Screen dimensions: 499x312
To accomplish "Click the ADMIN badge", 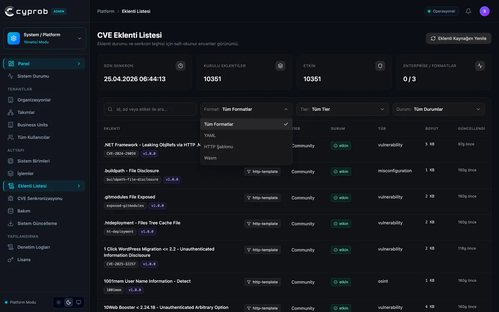I will pos(59,11).
